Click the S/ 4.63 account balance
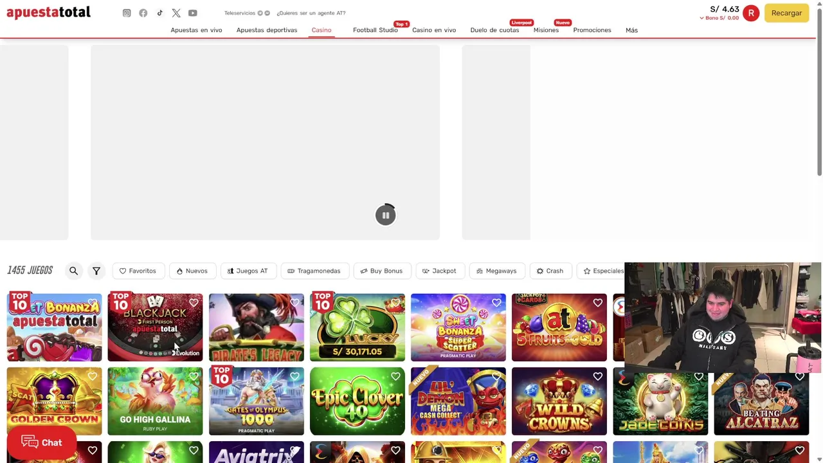This screenshot has width=823, height=463. tap(725, 9)
